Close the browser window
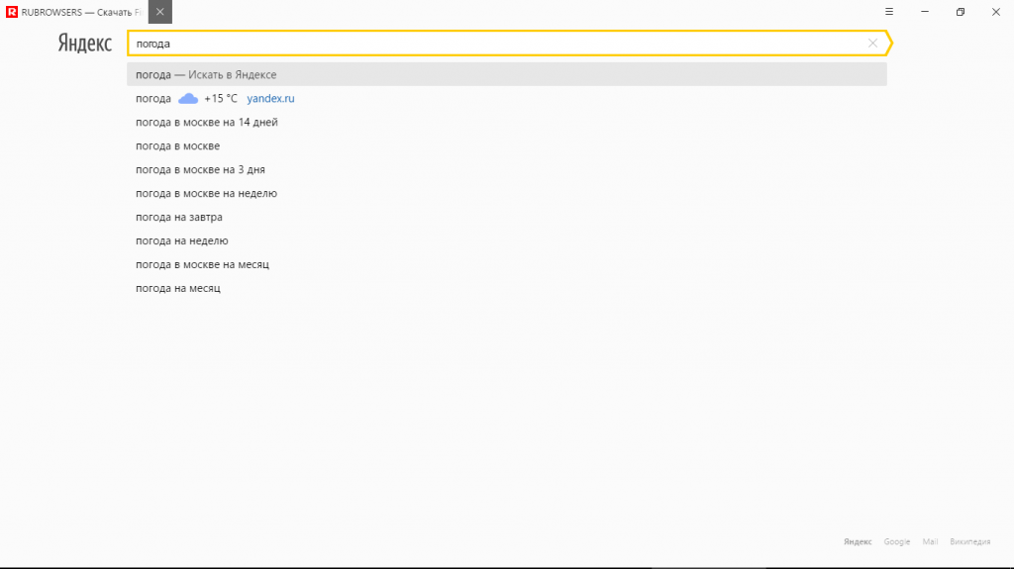1014x569 pixels. 996,12
